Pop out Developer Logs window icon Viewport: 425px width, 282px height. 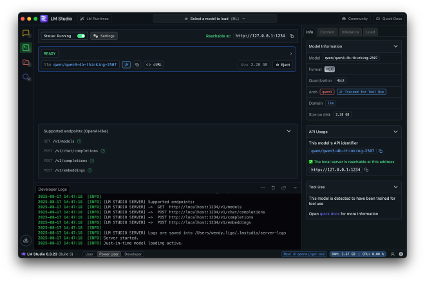click(284, 188)
